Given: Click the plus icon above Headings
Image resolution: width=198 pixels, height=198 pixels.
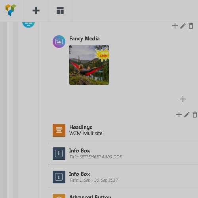Looking at the screenshot, I should click(179, 114).
